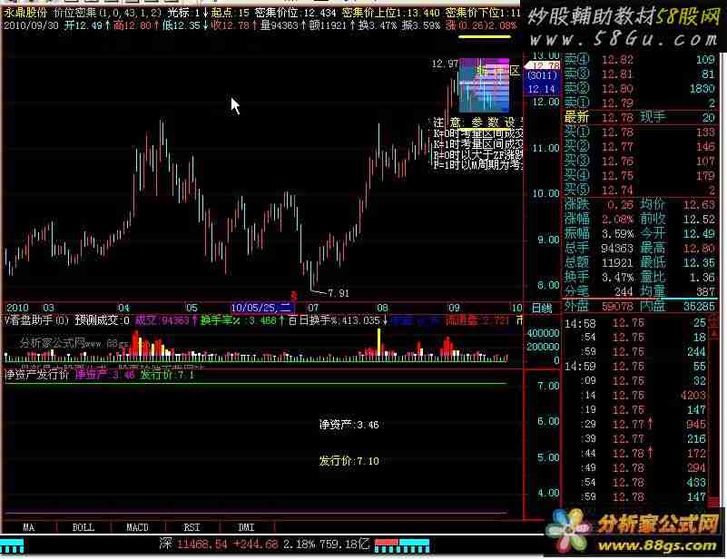727x559 pixels.
Task: Click the 分笔 value 244
Action: [x=624, y=291]
